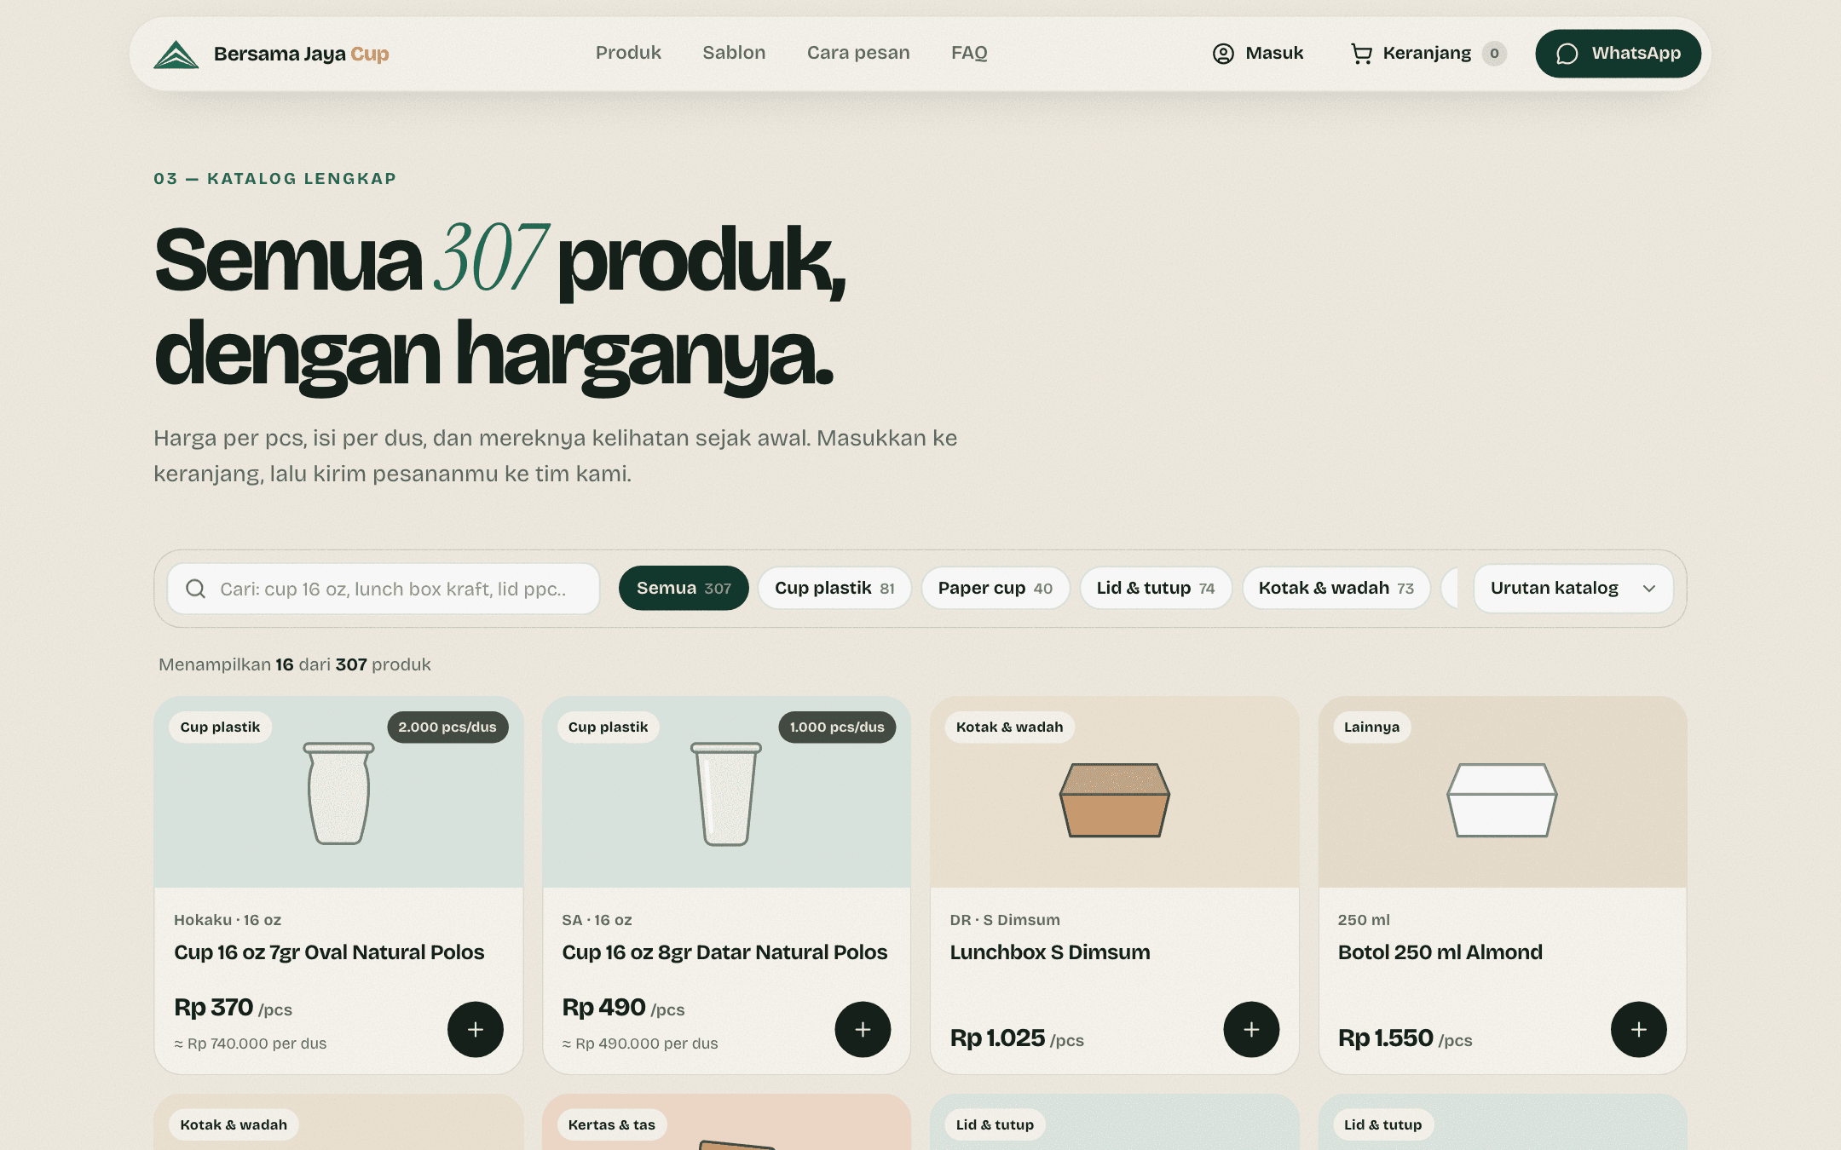The width and height of the screenshot is (1841, 1150).
Task: Click the Bersama Jaya Cup brand name
Action: click(x=301, y=55)
